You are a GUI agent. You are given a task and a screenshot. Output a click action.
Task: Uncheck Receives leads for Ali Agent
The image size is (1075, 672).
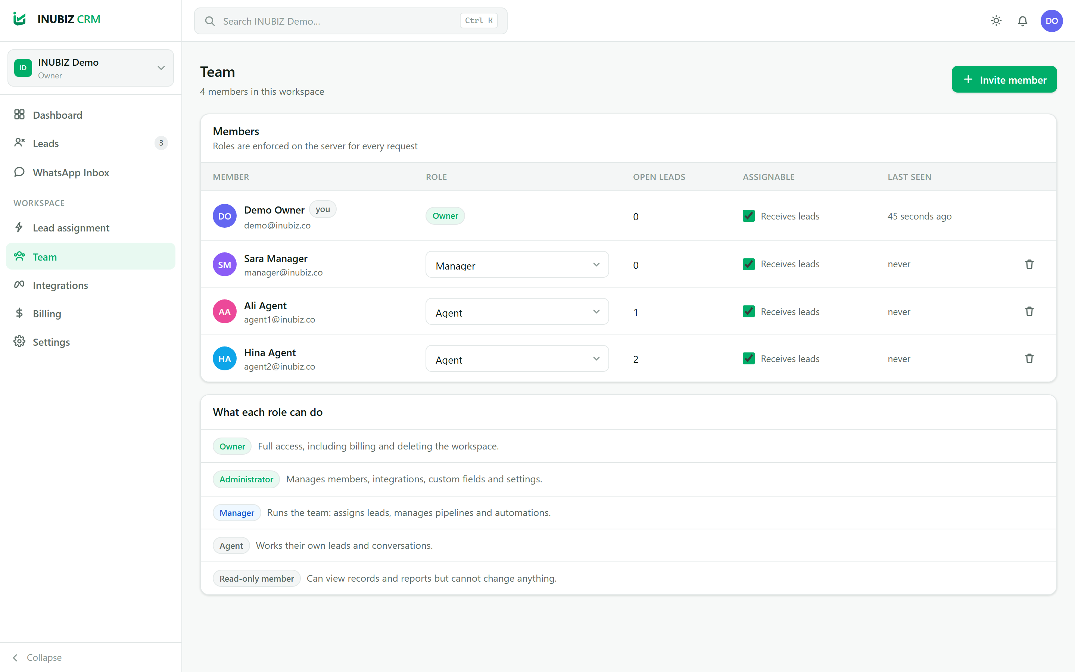click(x=748, y=312)
